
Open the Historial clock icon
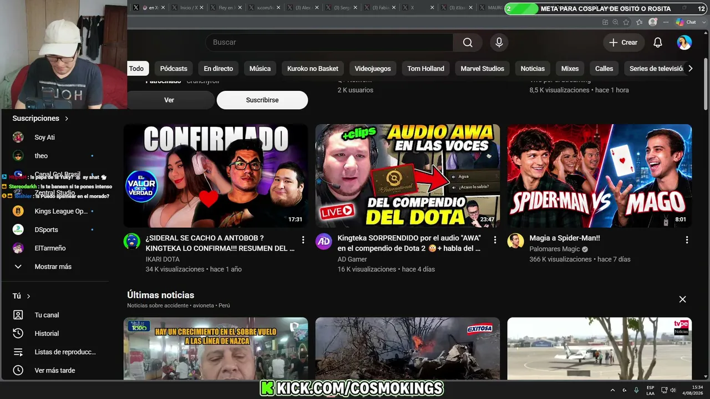[x=18, y=334]
